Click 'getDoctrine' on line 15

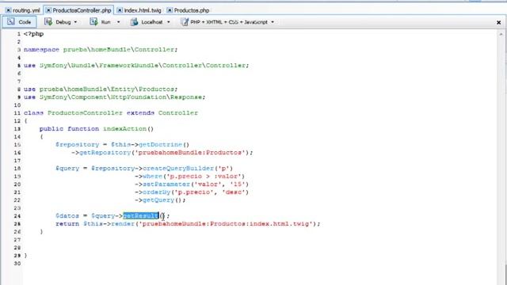click(x=160, y=144)
